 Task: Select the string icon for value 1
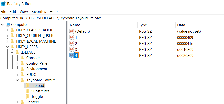(72, 38)
